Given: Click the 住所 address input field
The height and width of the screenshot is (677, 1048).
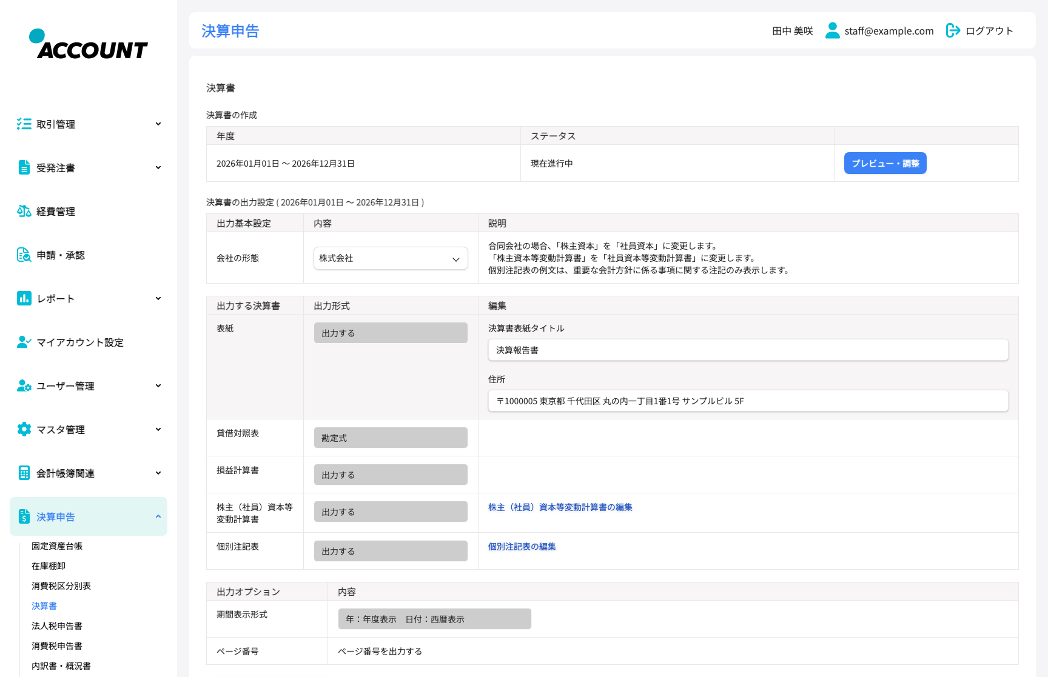Looking at the screenshot, I should [748, 401].
